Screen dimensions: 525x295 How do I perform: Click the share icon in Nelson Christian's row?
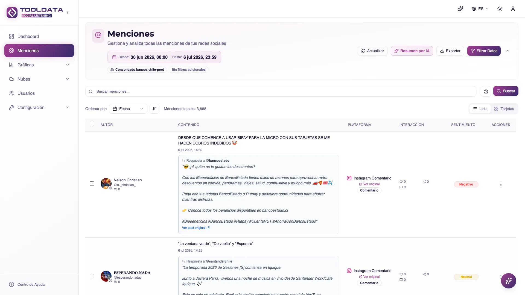pyautogui.click(x=424, y=182)
